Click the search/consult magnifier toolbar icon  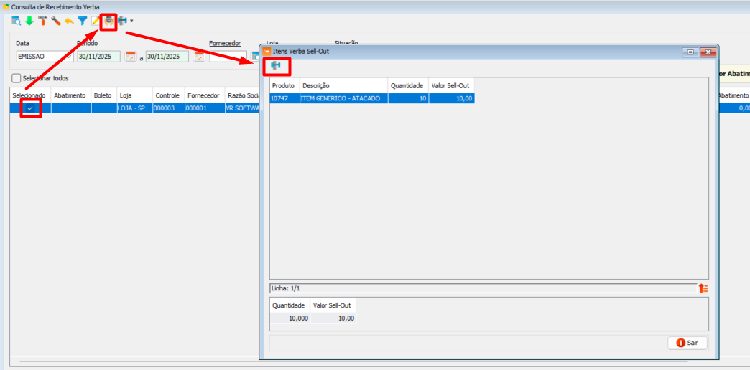coord(16,21)
